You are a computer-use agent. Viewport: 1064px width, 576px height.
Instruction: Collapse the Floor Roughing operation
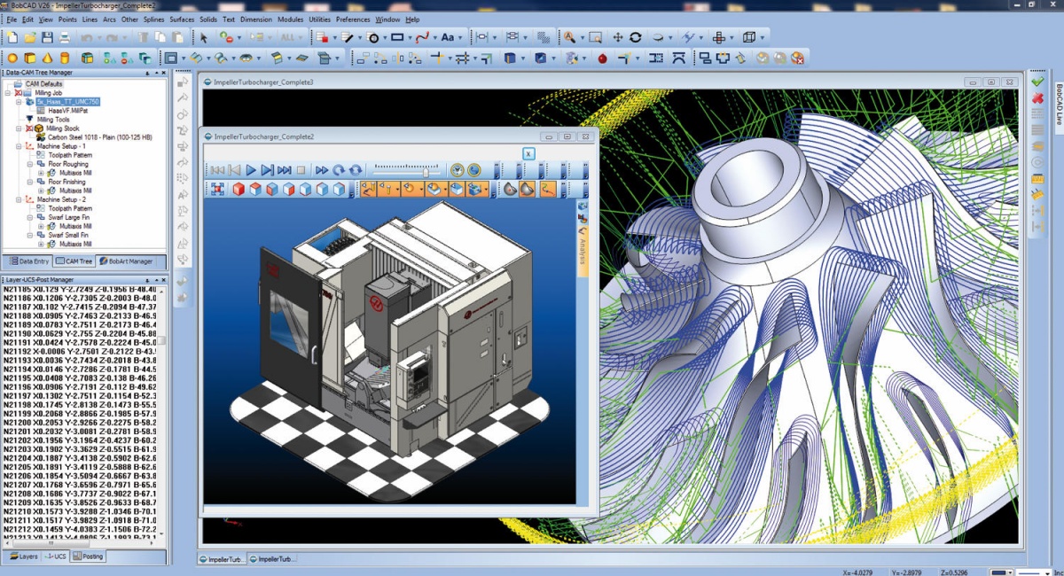[x=30, y=164]
